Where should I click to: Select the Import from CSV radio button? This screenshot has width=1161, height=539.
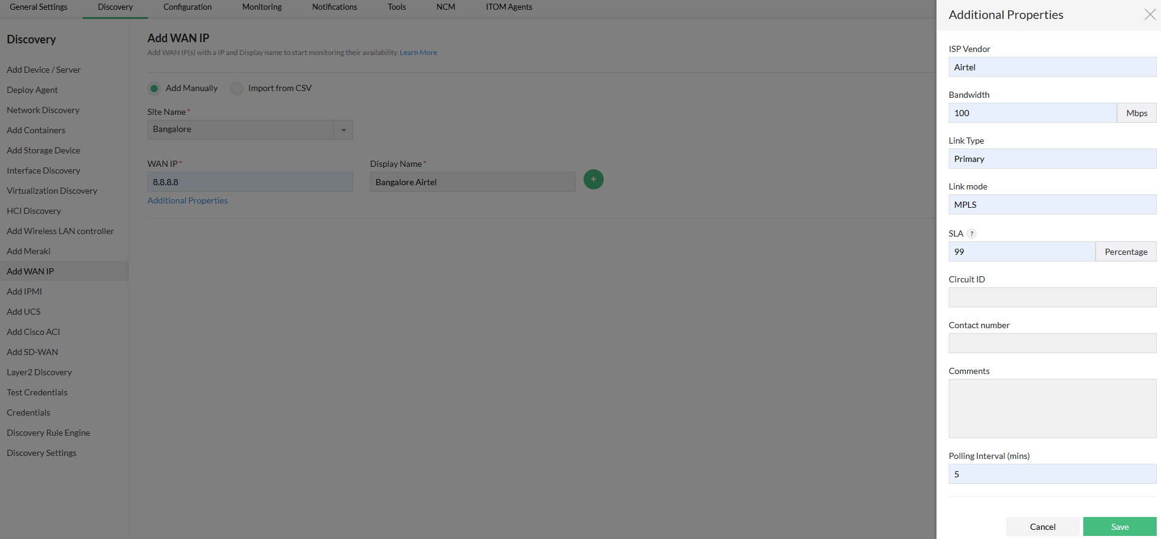237,89
